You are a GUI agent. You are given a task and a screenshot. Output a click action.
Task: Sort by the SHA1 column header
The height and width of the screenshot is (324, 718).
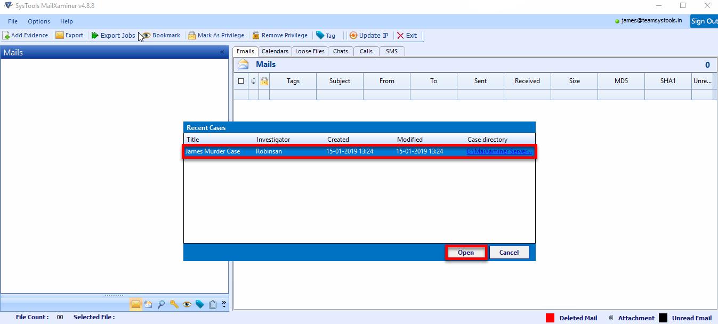pos(668,81)
